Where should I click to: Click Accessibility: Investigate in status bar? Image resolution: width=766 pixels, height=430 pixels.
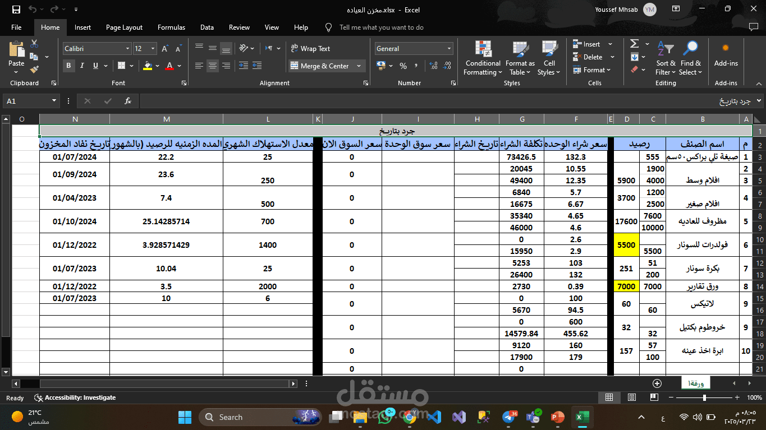point(75,397)
